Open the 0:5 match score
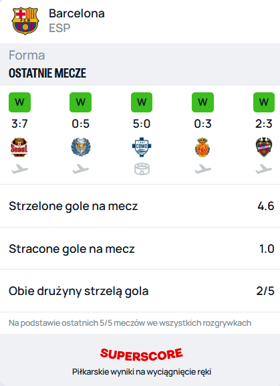 [81, 124]
